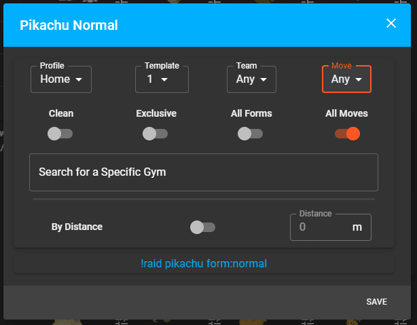Click into the Distance input field

click(x=331, y=227)
